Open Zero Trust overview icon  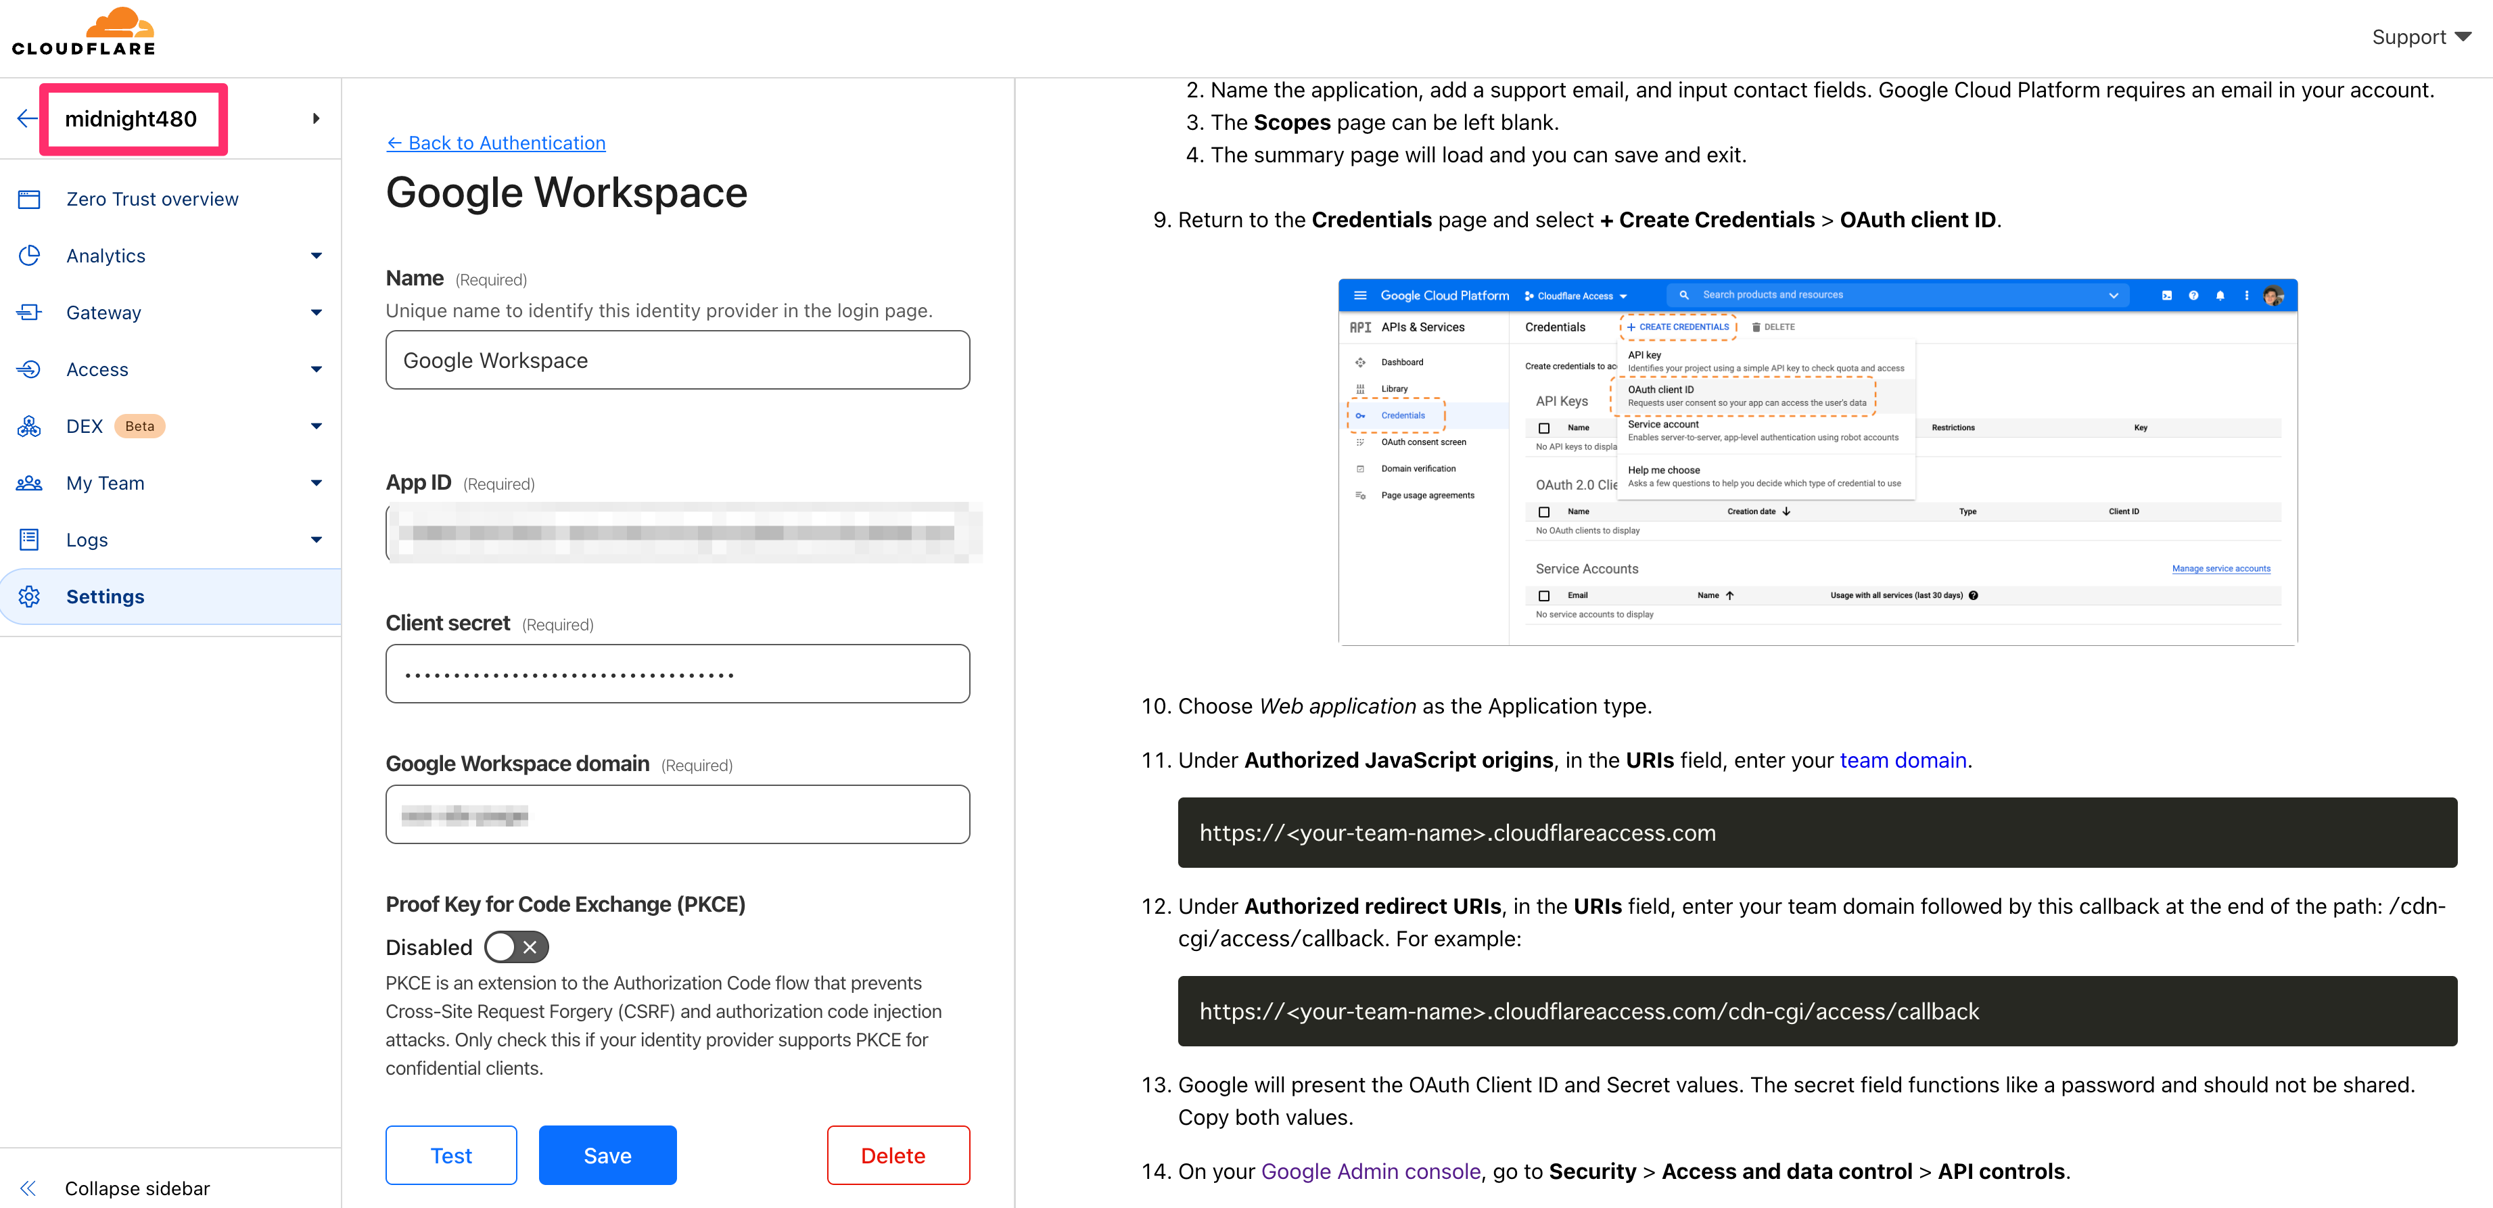point(29,200)
